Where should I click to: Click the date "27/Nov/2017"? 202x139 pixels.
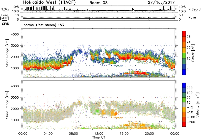click(x=161, y=3)
